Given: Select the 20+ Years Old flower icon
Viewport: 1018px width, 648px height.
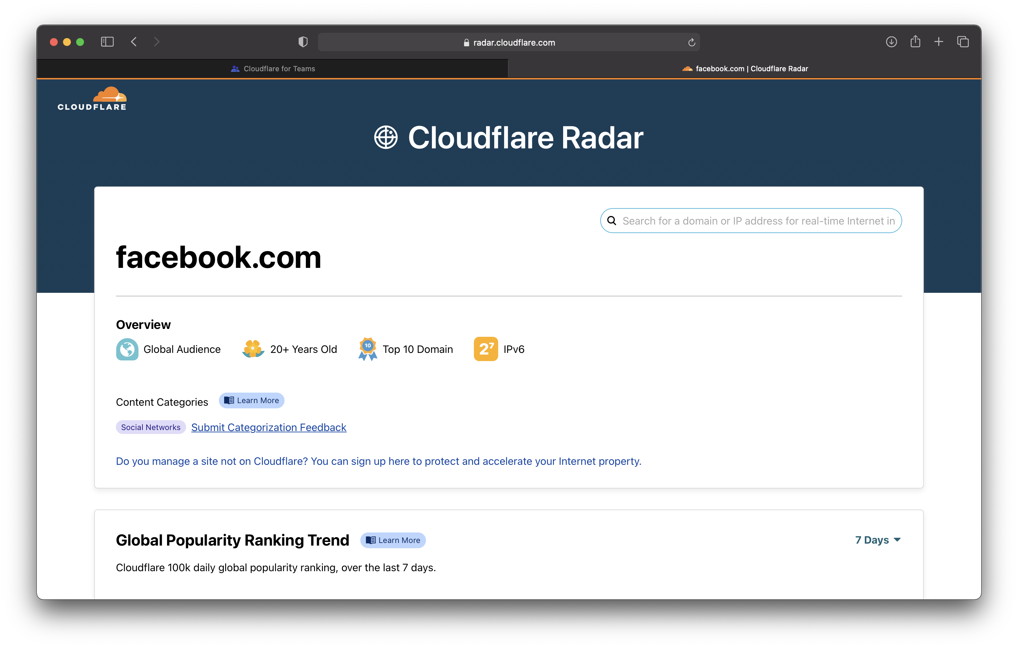Looking at the screenshot, I should pos(253,349).
